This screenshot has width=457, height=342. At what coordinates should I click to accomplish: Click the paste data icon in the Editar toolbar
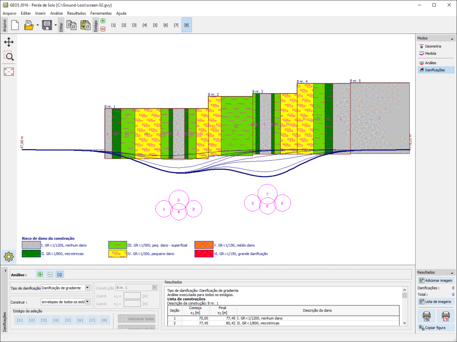[x=85, y=25]
